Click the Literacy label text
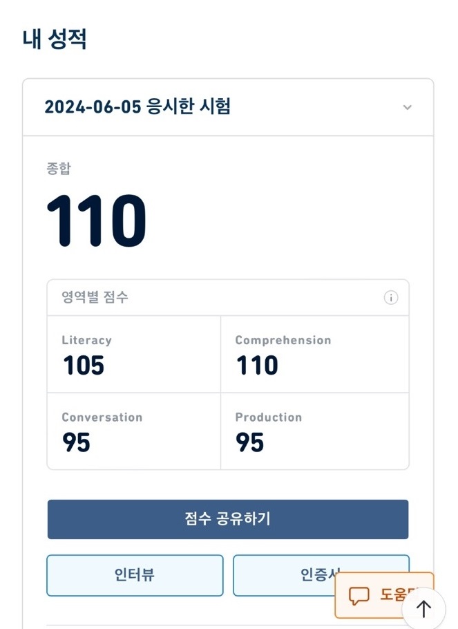This screenshot has width=458, height=629. pyautogui.click(x=86, y=340)
